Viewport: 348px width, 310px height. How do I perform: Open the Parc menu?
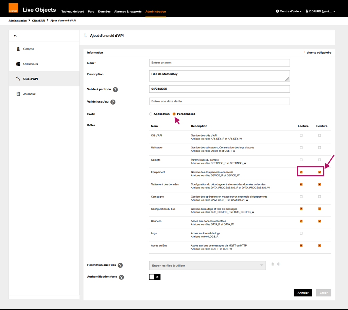click(x=91, y=12)
